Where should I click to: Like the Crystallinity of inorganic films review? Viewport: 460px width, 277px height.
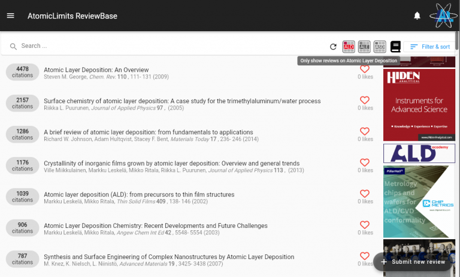pyautogui.click(x=365, y=162)
